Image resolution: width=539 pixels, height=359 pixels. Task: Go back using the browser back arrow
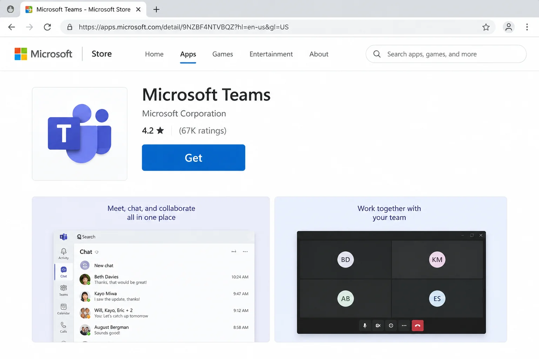pyautogui.click(x=12, y=27)
